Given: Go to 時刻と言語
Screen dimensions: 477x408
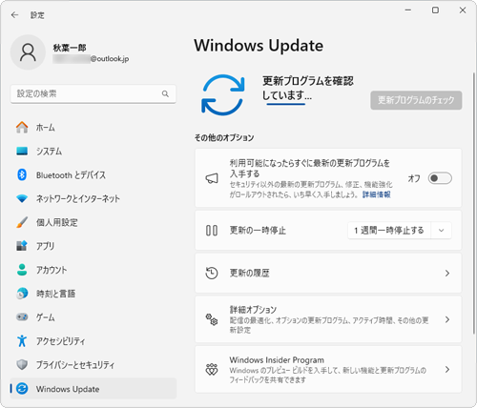Looking at the screenshot, I should (x=93, y=294).
